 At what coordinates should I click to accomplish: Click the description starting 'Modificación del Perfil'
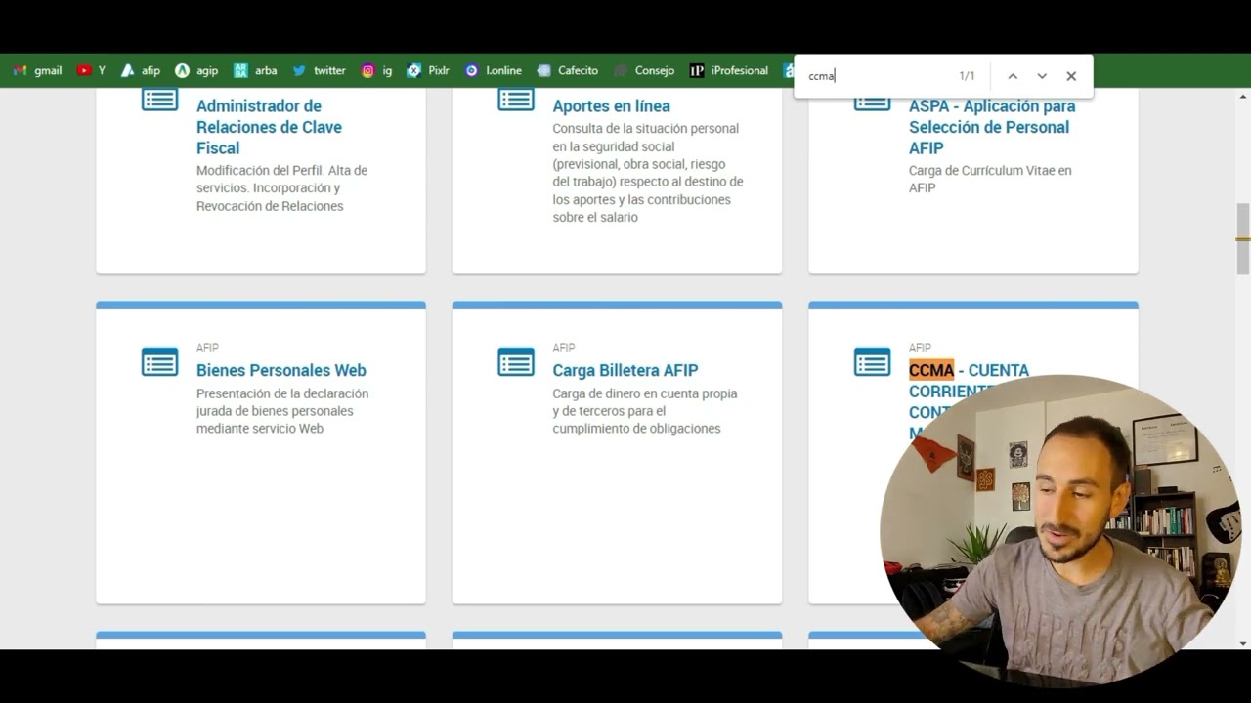click(x=281, y=187)
